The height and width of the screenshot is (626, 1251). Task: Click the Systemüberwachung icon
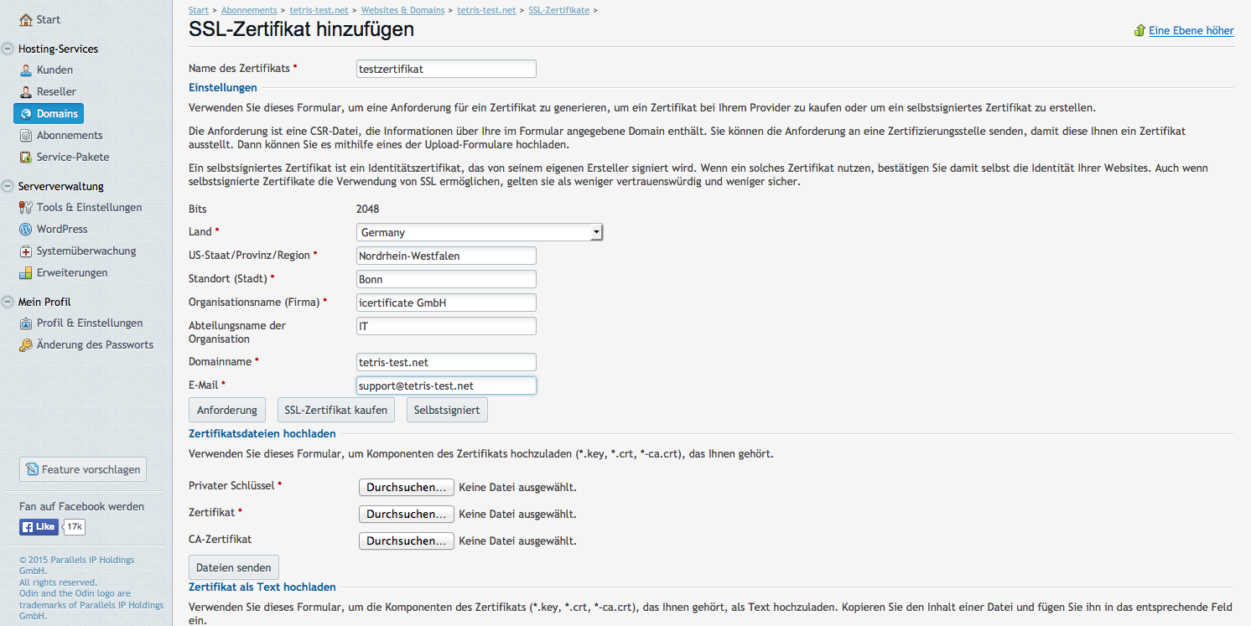(x=26, y=251)
